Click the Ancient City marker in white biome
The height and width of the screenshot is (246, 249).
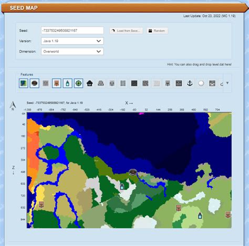(122, 186)
